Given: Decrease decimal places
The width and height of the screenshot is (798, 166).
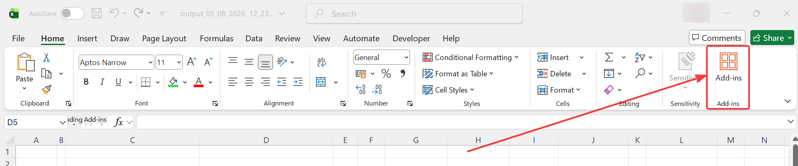Looking at the screenshot, I should [377, 89].
